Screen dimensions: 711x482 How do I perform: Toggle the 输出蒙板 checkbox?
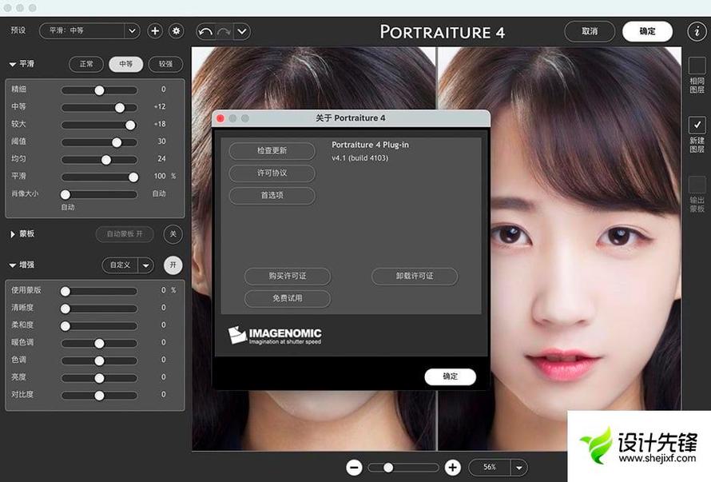point(697,185)
